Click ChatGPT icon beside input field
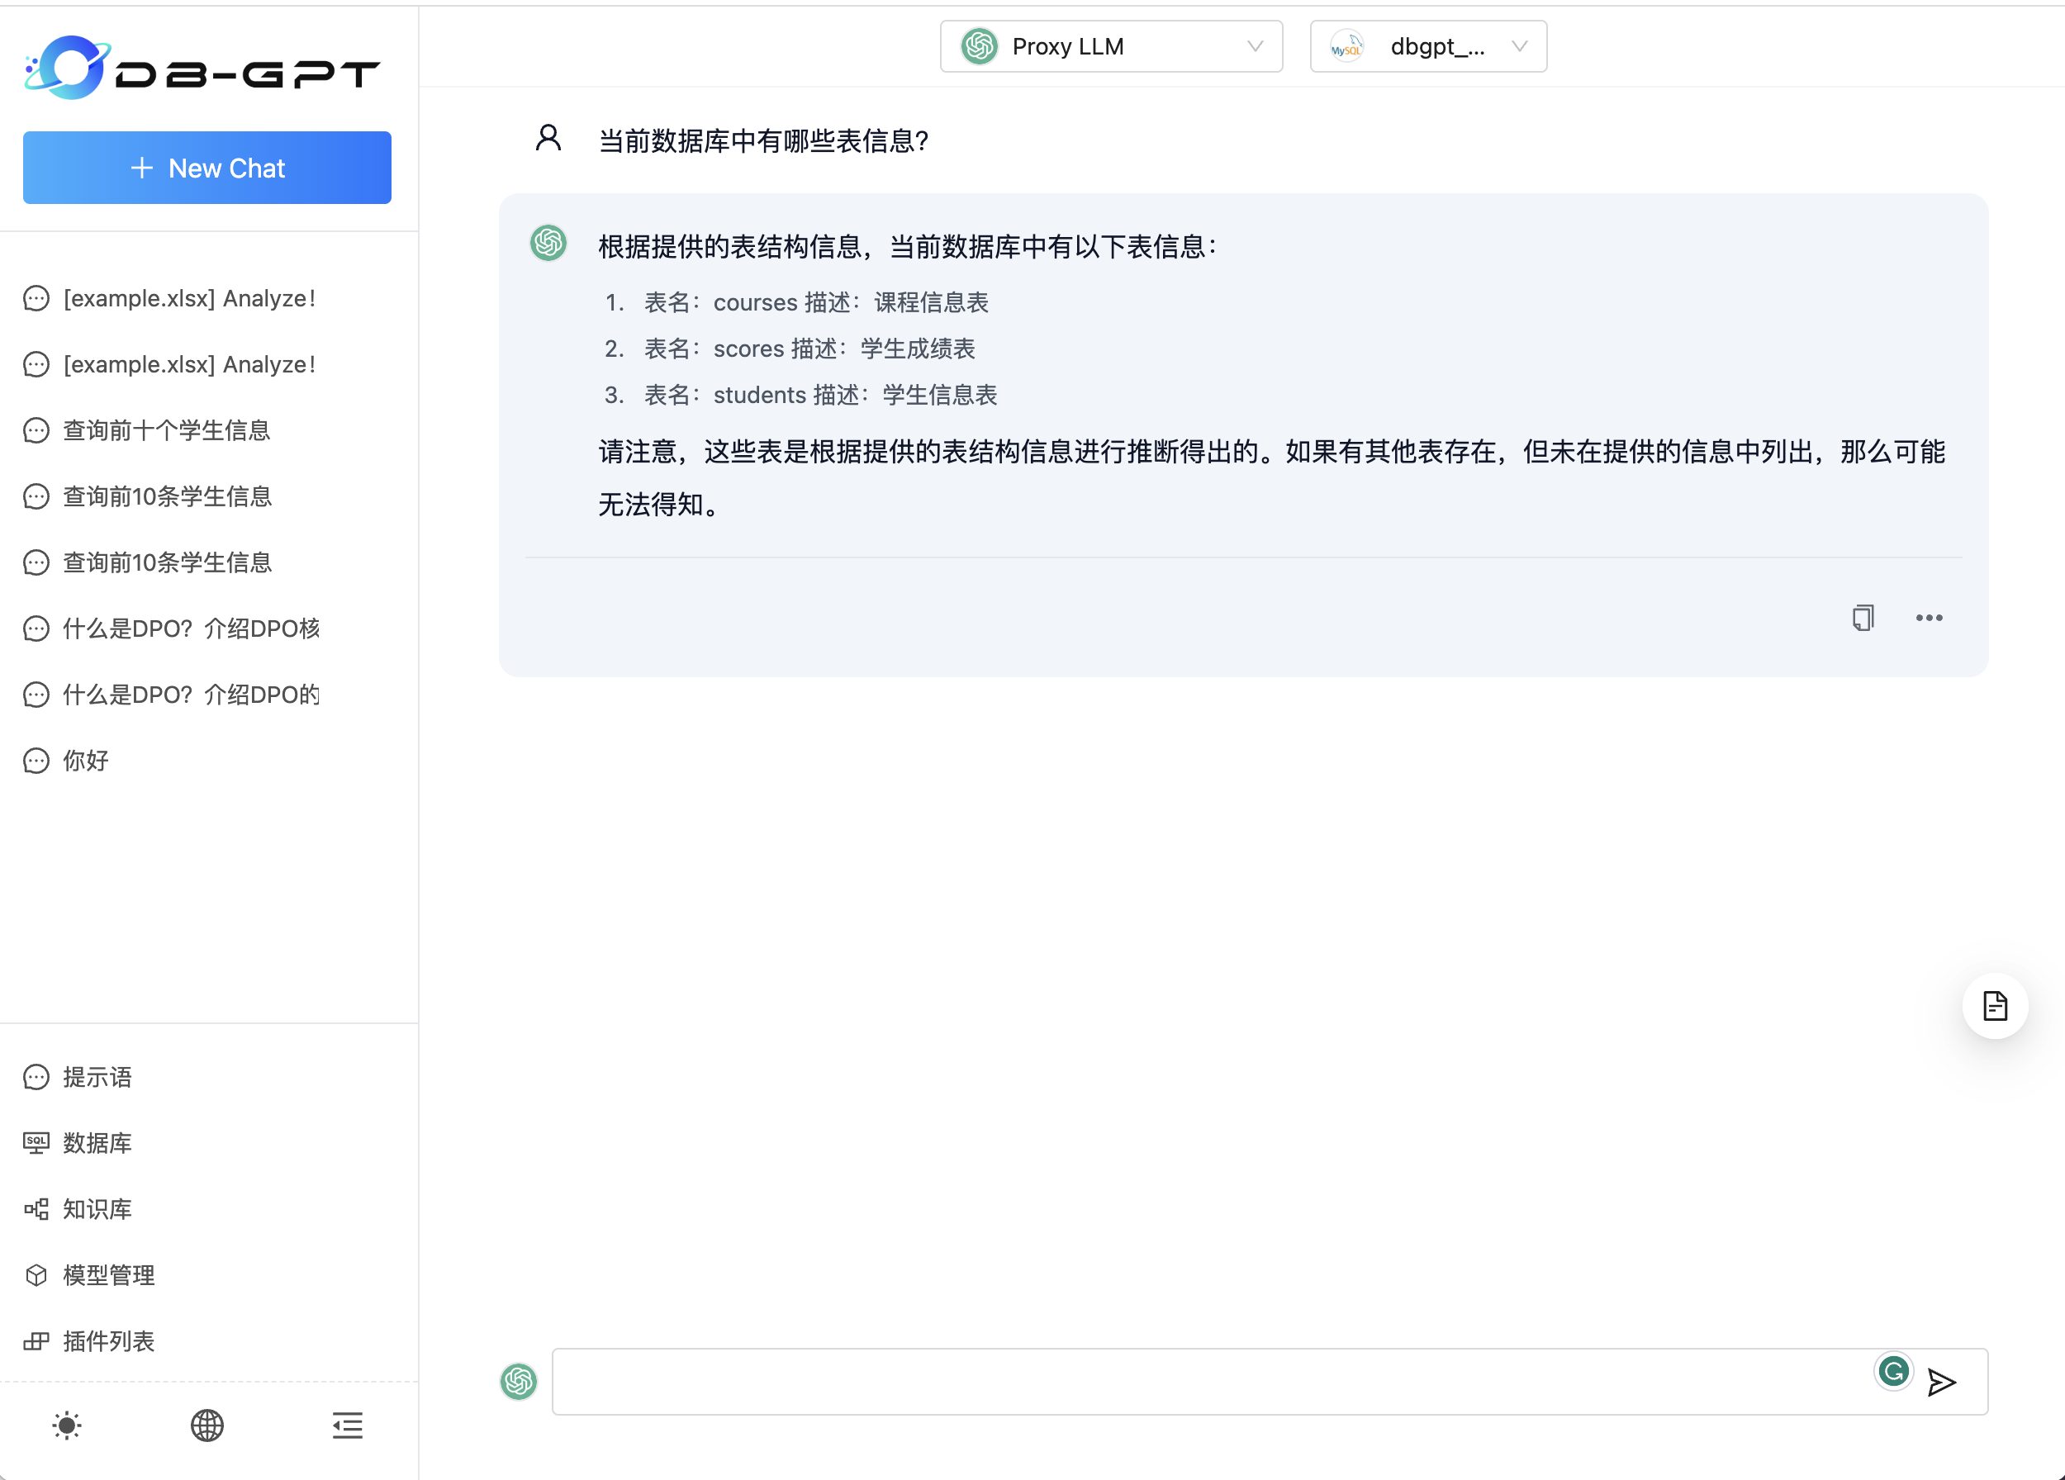Viewport: 2065px width, 1480px height. [x=519, y=1382]
